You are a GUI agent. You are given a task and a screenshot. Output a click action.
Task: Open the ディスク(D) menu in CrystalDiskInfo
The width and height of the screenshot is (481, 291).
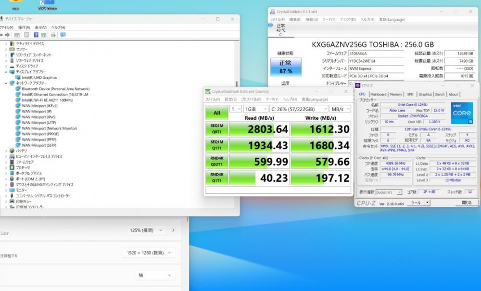point(348,19)
